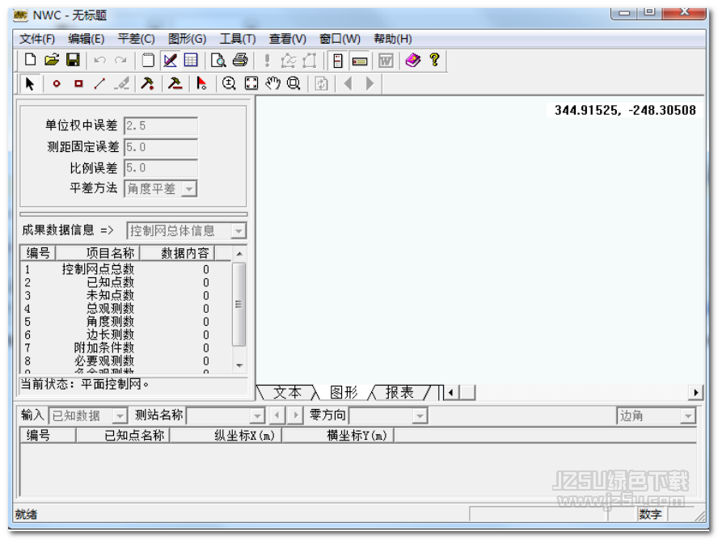The height and width of the screenshot is (540, 718).
Task: Click the Undo arrow icon
Action: pyautogui.click(x=99, y=60)
